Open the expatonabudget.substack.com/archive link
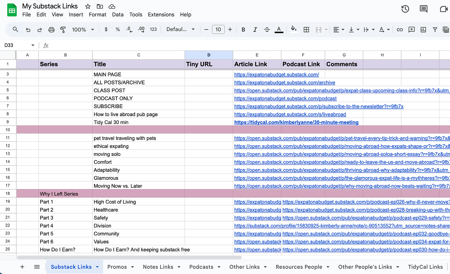Screen dimensions: 450x274 [285, 82]
